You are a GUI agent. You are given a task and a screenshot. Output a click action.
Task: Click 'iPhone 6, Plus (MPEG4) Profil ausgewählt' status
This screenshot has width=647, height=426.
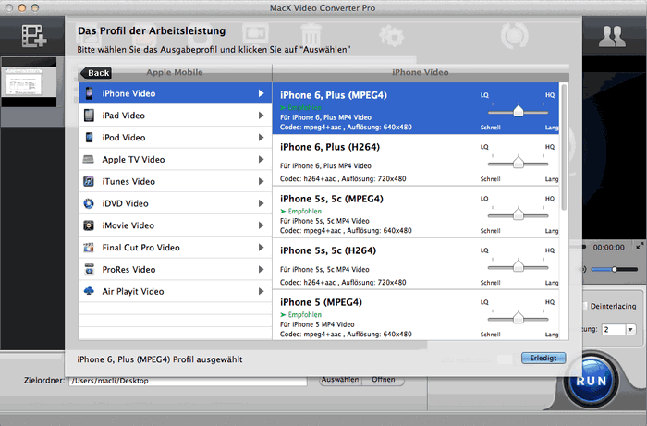[x=160, y=359]
